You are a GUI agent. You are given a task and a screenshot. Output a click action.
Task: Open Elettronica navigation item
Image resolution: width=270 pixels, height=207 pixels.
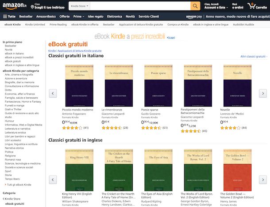[115, 16]
